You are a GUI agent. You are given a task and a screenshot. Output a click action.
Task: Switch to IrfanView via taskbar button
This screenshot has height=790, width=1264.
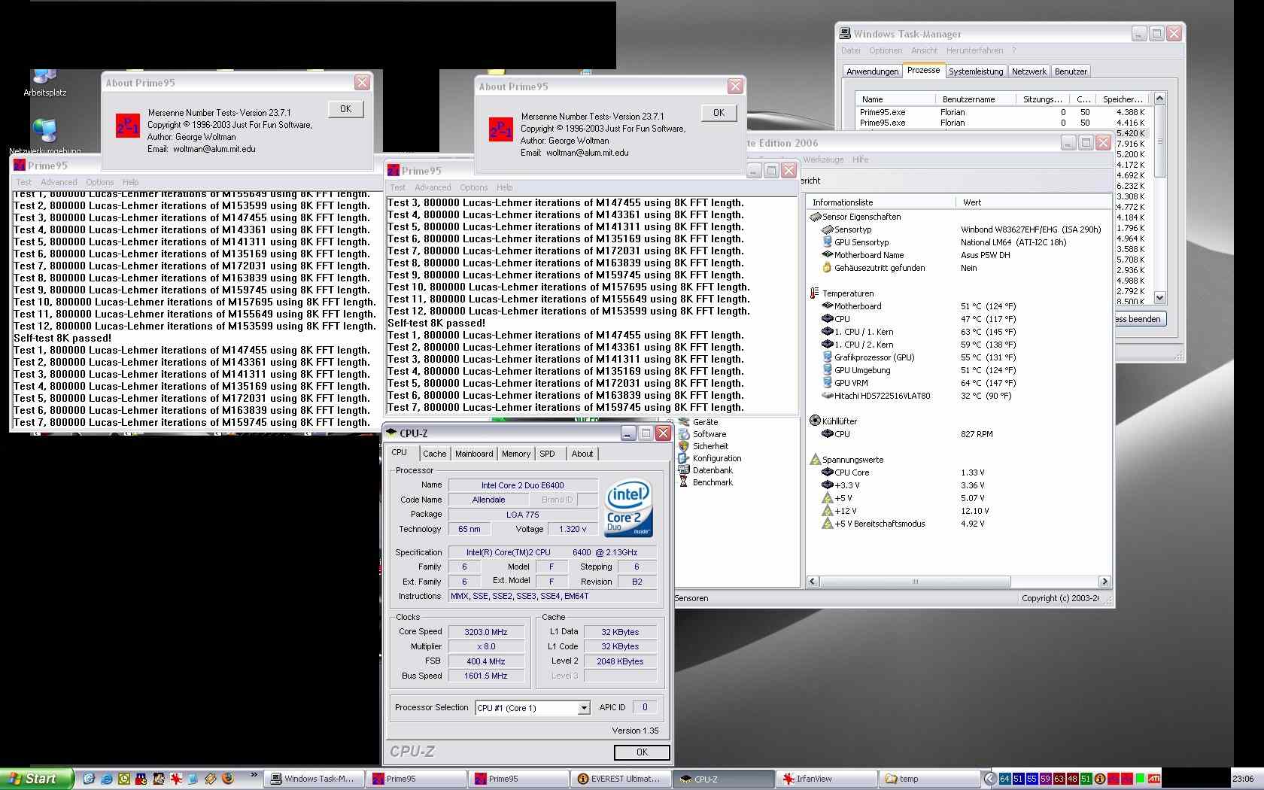pyautogui.click(x=825, y=779)
